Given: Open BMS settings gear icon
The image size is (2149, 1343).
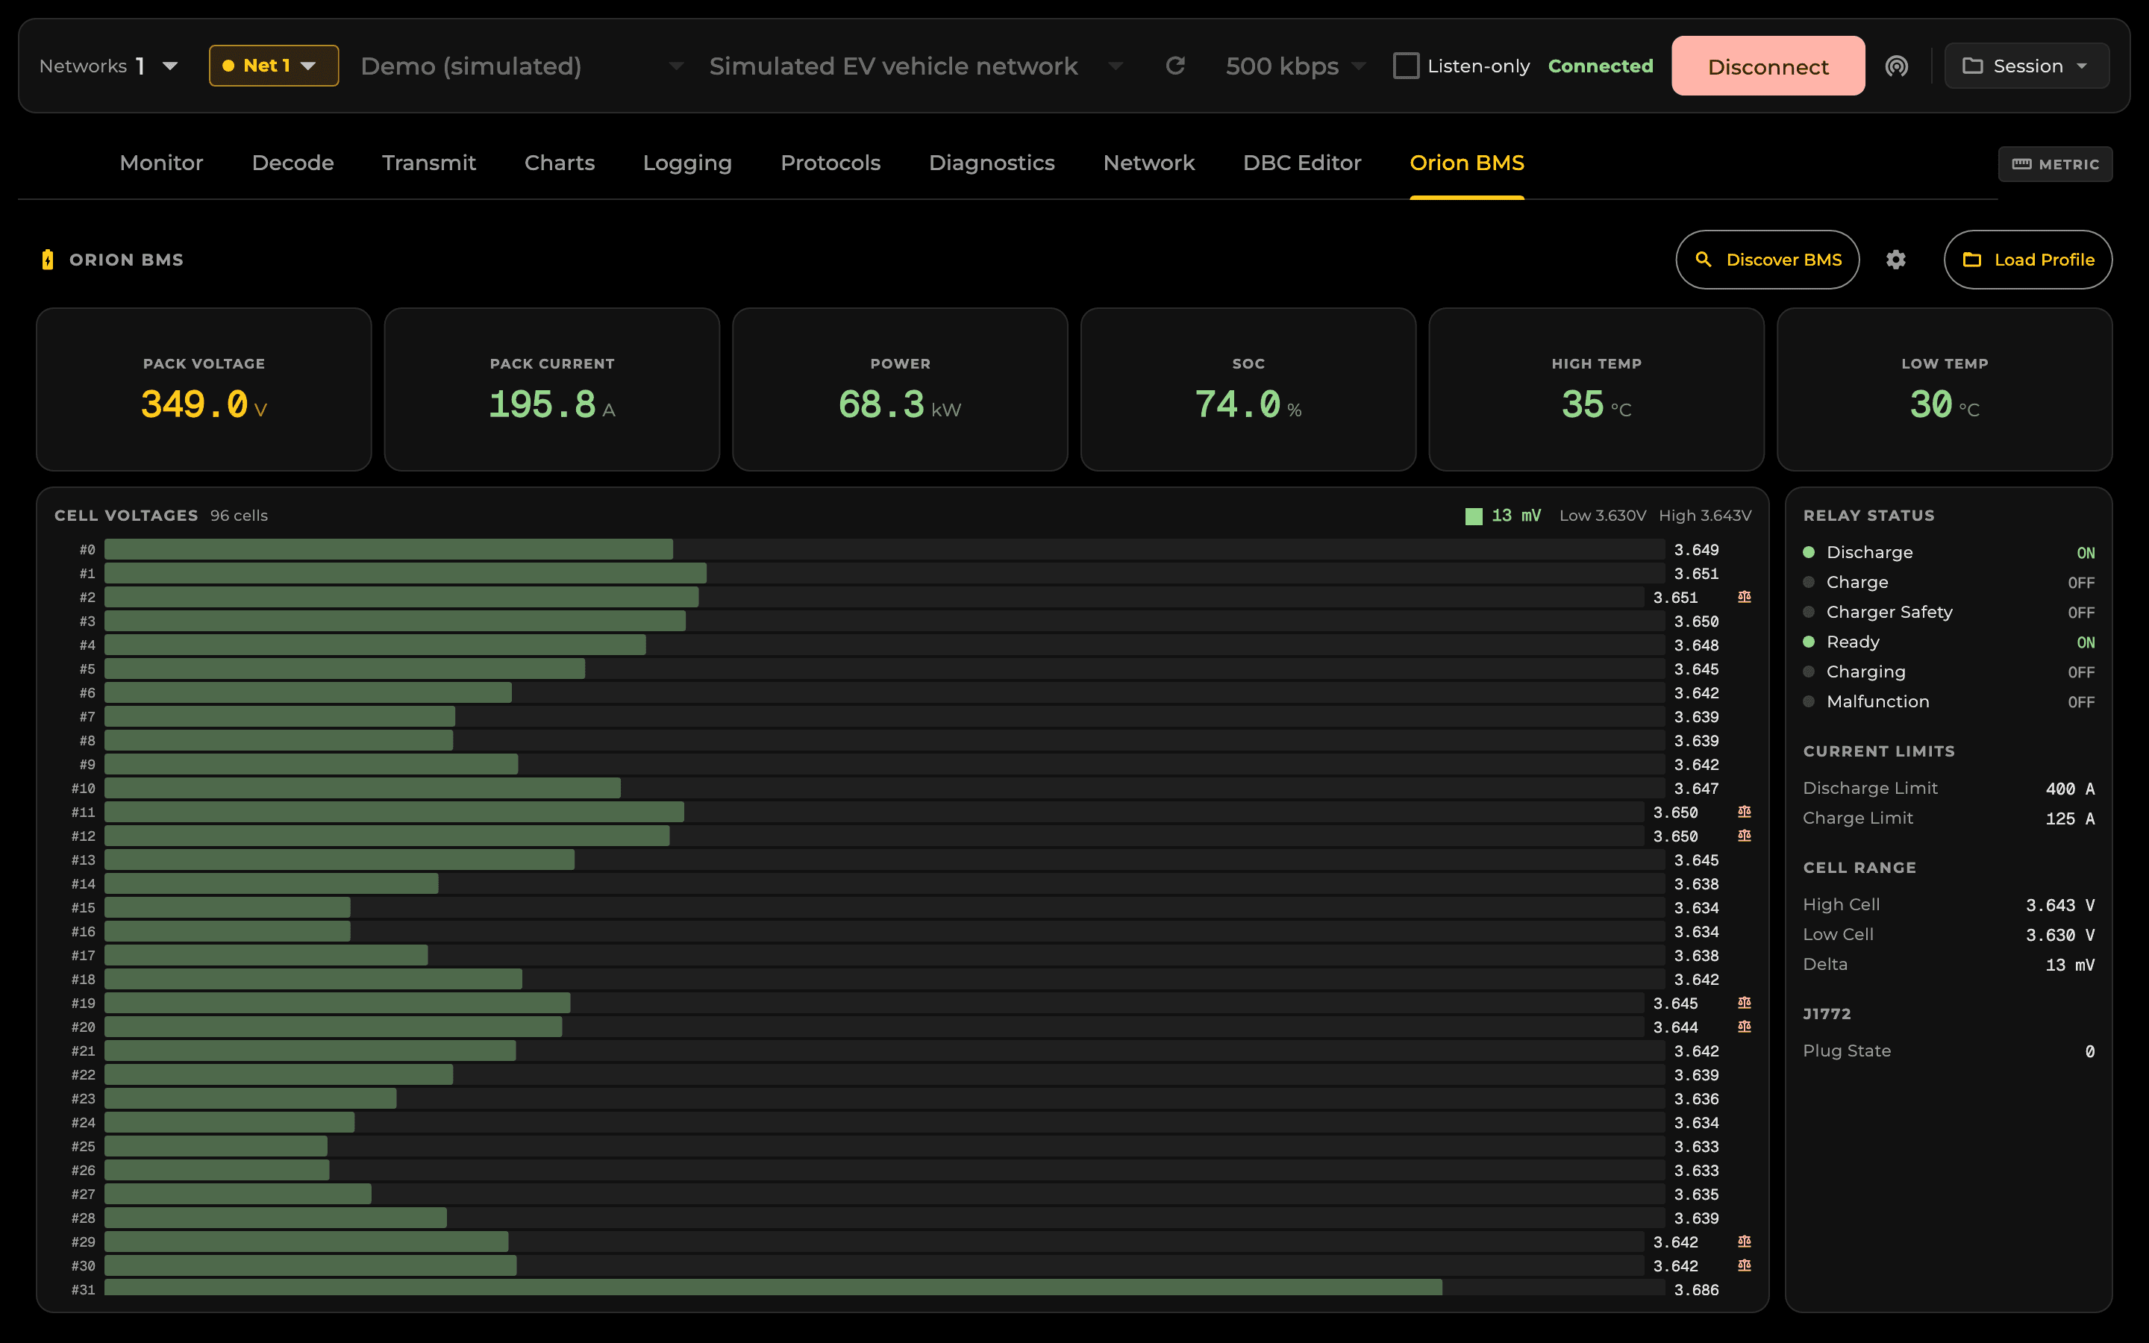Looking at the screenshot, I should point(1896,260).
